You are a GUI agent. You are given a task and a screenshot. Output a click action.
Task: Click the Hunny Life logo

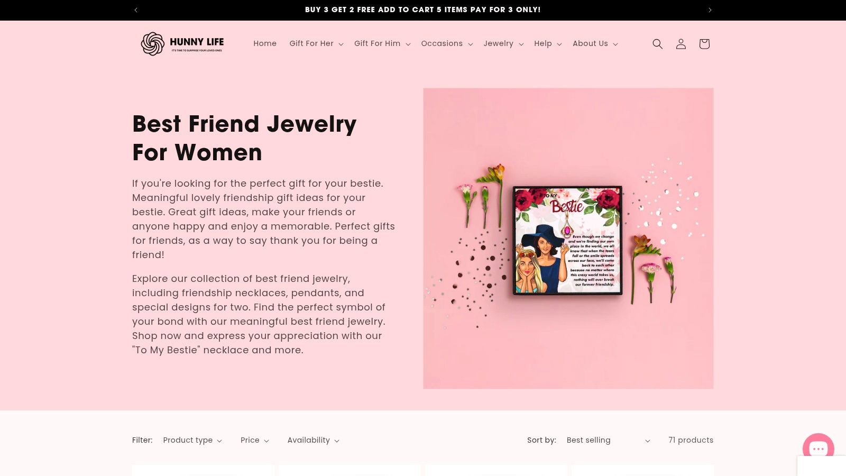pyautogui.click(x=182, y=44)
